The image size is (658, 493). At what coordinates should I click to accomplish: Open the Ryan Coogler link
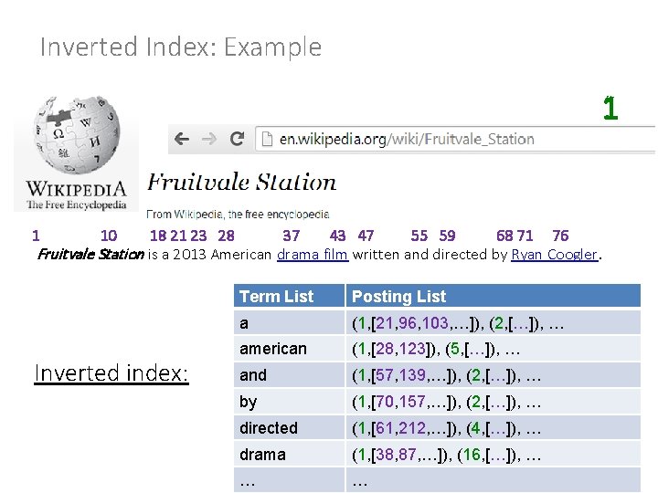coord(554,255)
